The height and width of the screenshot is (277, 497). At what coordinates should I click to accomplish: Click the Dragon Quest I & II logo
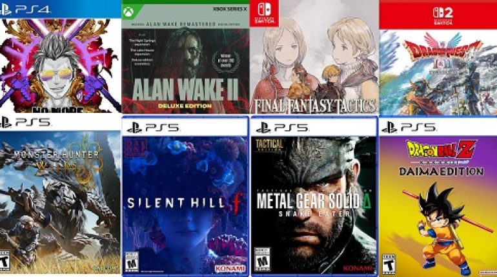[x=443, y=55]
